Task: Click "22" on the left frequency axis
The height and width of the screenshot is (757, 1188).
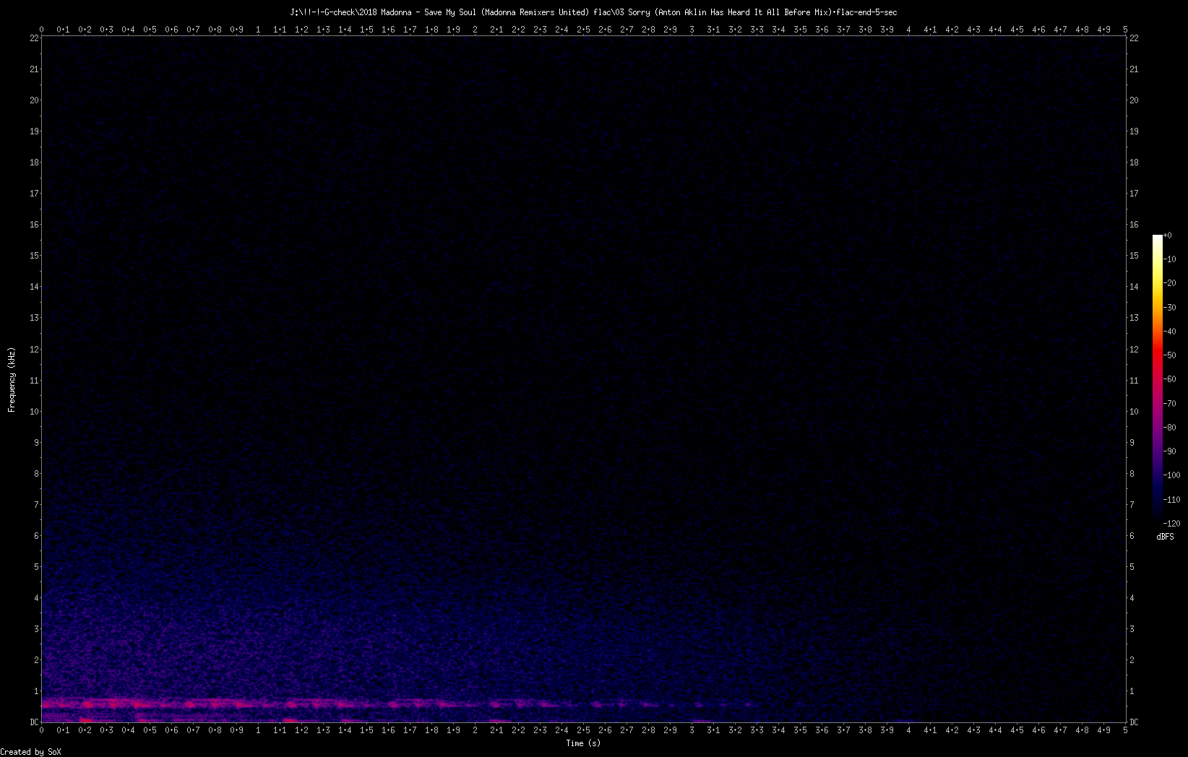Action: click(34, 38)
